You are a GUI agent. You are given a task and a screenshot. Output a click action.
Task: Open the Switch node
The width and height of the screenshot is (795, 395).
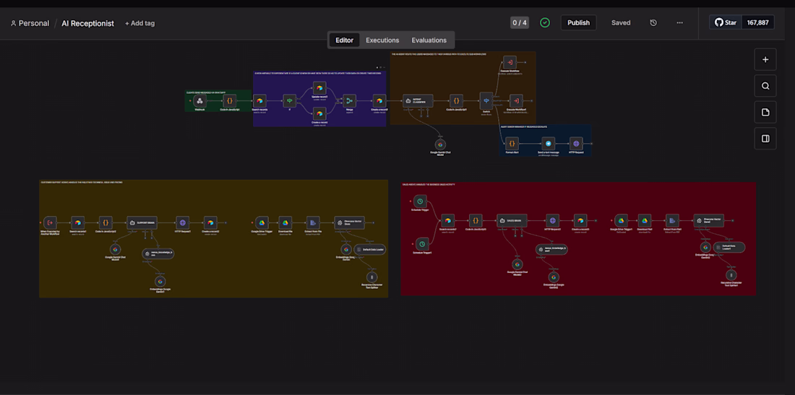click(x=486, y=100)
